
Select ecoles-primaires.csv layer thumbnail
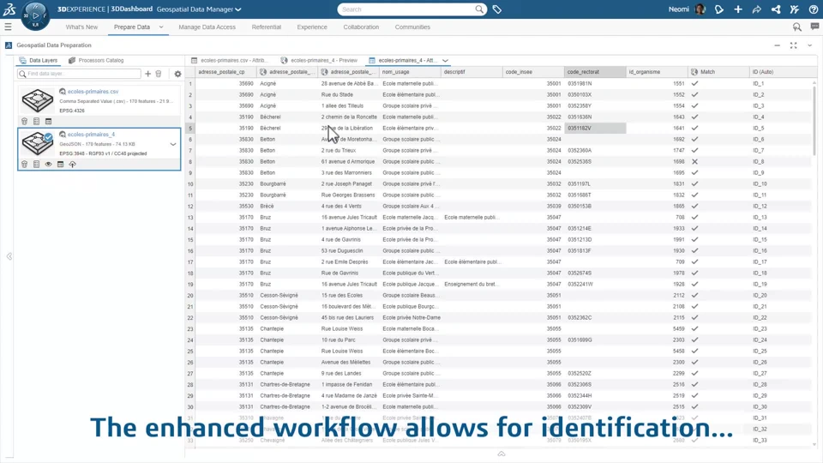(x=37, y=100)
